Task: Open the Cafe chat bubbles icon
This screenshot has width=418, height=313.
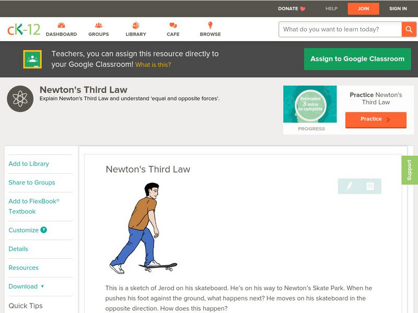Action: pyautogui.click(x=173, y=25)
